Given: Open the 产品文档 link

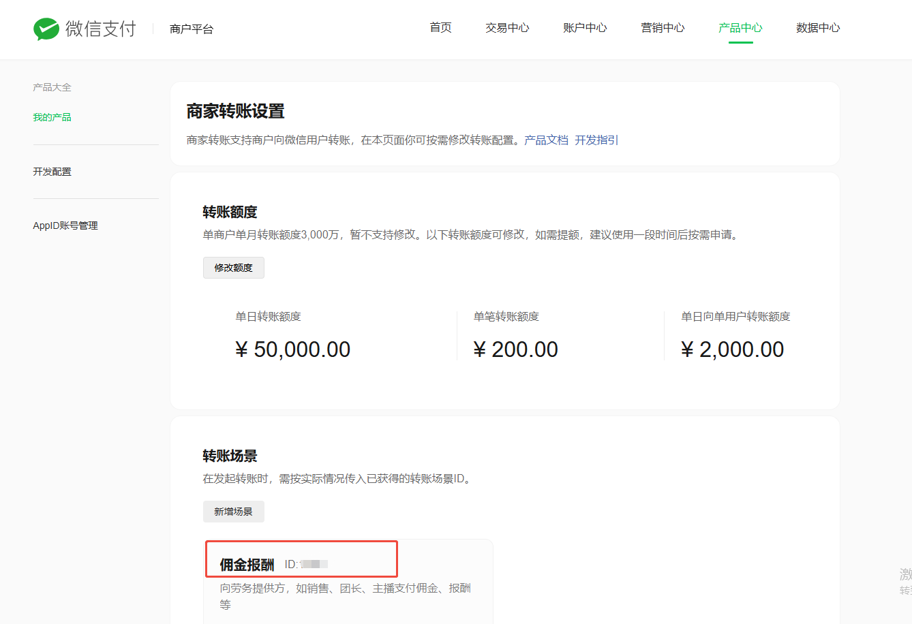Looking at the screenshot, I should (546, 140).
